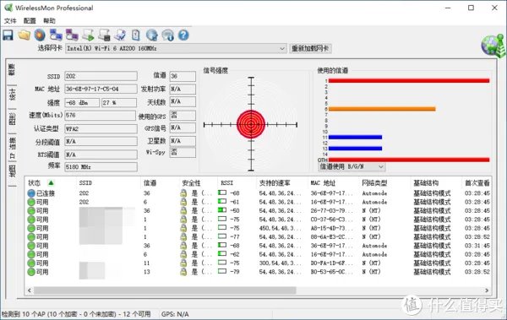Sort list by RSSI column header
Image resolution: width=507 pixels, height=320 pixels.
[226, 183]
